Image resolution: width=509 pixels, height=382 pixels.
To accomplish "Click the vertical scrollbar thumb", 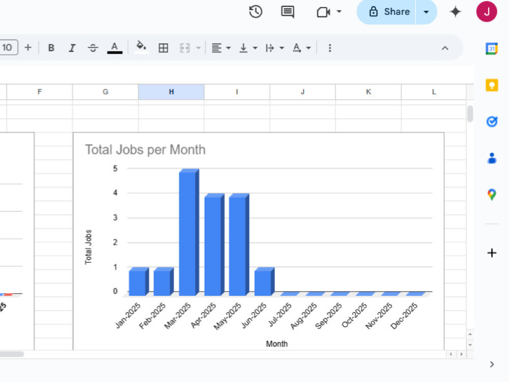I will pyautogui.click(x=470, y=114).
